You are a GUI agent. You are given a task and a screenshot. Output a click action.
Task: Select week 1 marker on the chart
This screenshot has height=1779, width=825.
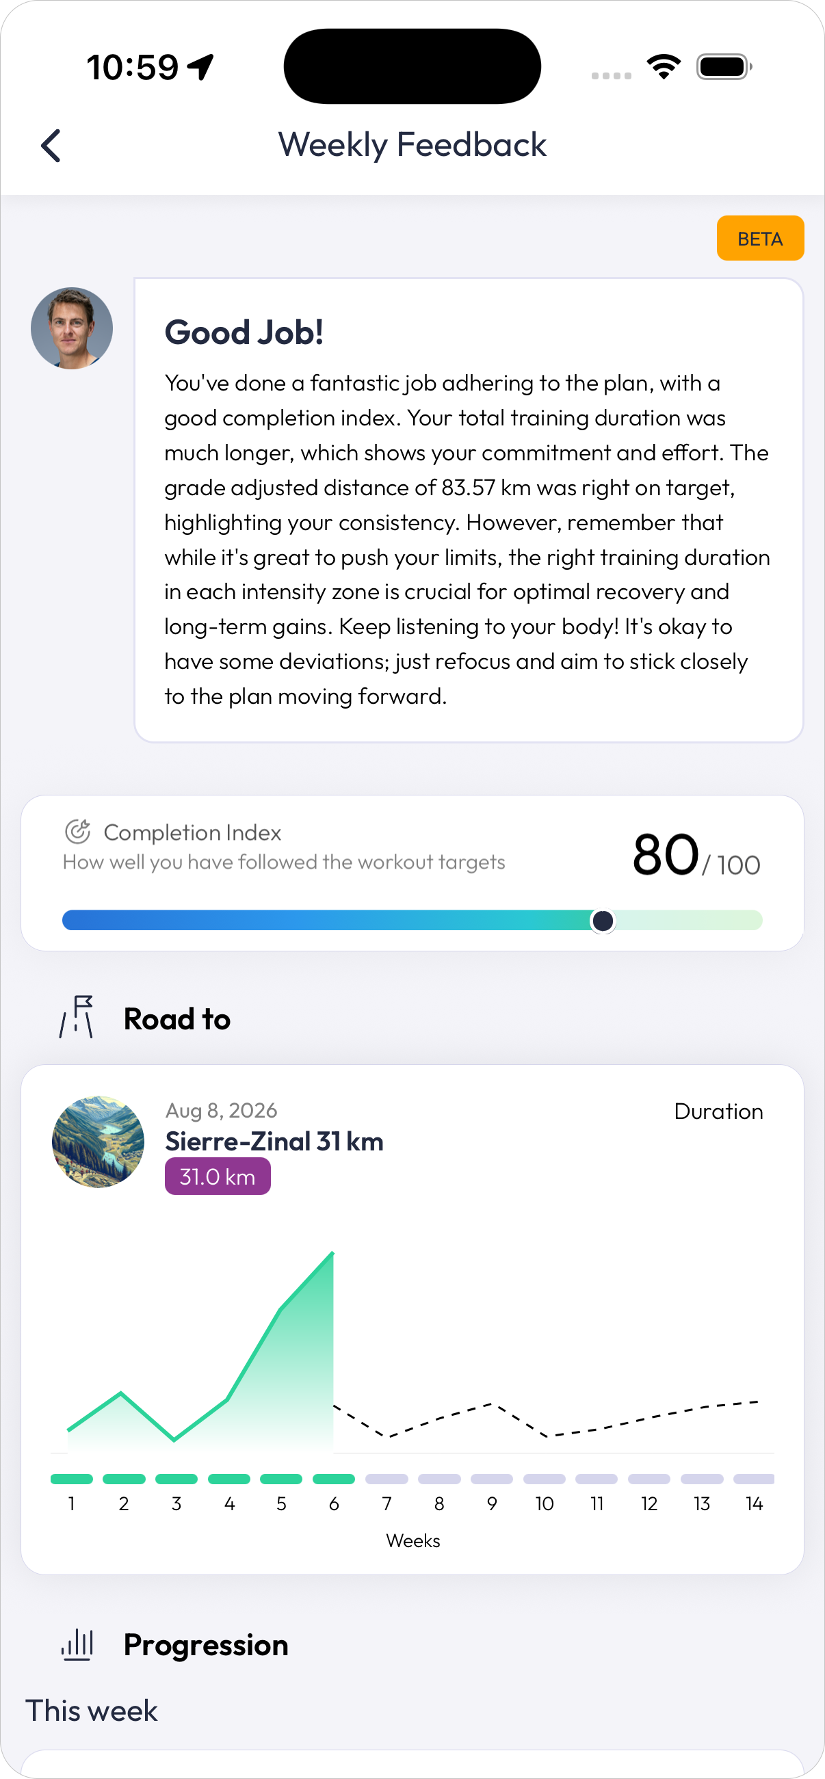[x=72, y=1479]
